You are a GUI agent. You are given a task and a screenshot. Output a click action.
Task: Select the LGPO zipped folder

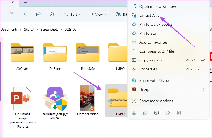click(x=117, y=101)
